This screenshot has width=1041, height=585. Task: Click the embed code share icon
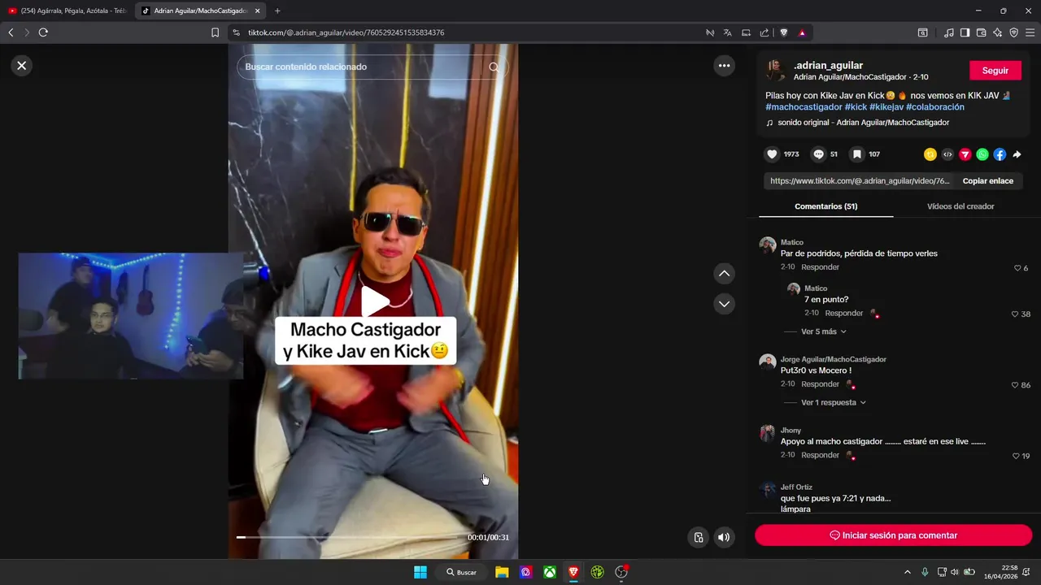pos(947,154)
